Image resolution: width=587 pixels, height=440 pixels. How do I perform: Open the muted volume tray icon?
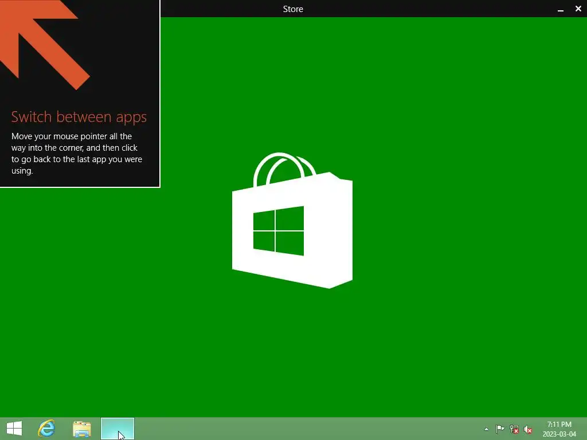tap(528, 430)
